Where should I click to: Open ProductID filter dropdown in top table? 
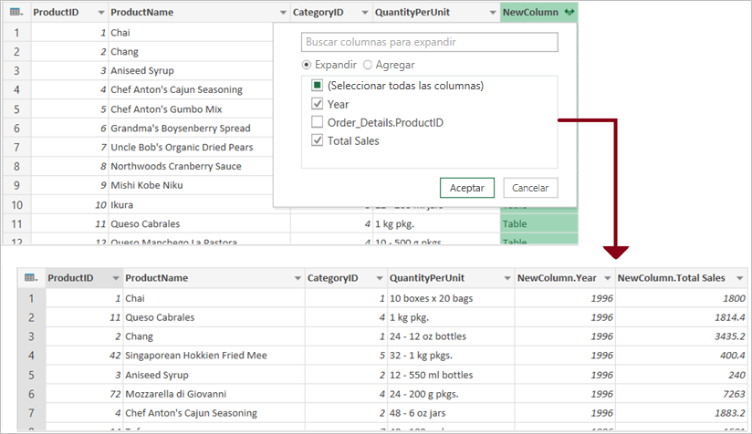pos(100,13)
